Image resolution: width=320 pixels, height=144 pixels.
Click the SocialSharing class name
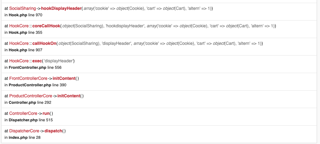coord(22,8)
